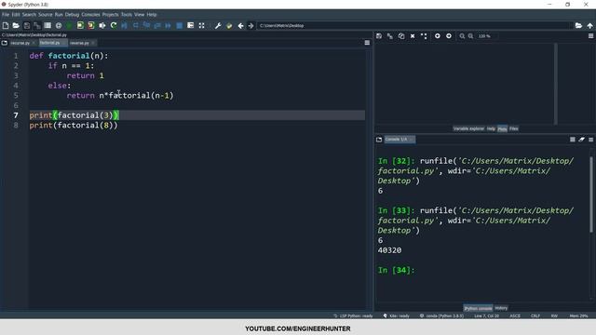596x335 pixels.
Task: Browse a working directory folder icon
Action: click(578, 25)
